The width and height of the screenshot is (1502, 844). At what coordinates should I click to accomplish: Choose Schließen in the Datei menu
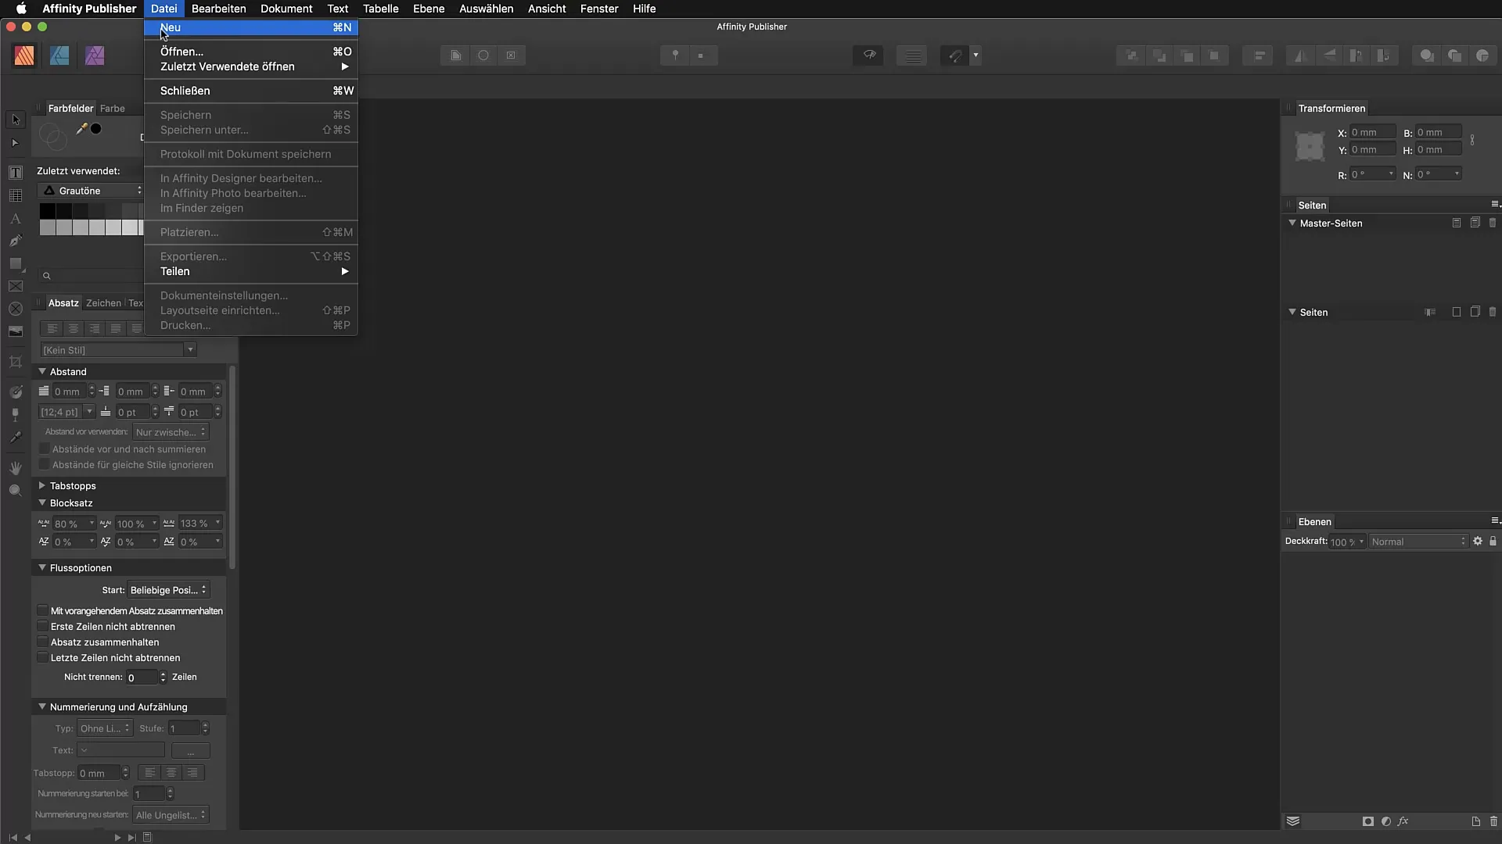251,91
